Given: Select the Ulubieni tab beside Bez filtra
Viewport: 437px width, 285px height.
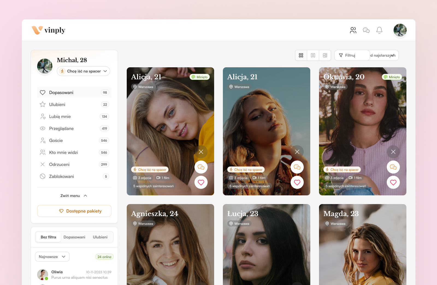Looking at the screenshot, I should pos(100,237).
